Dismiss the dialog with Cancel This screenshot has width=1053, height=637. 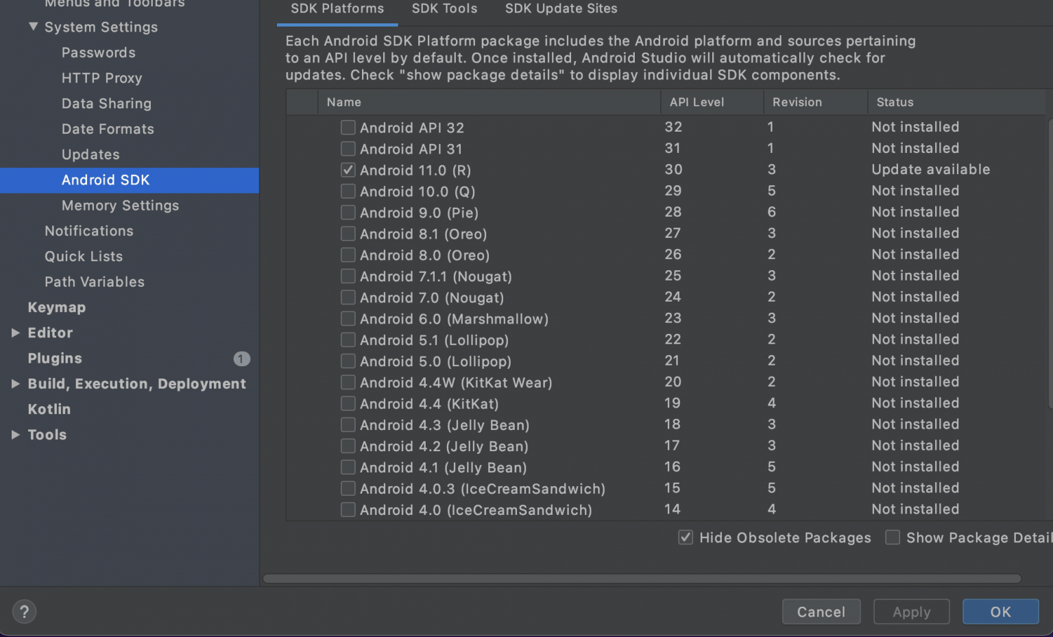[x=821, y=612]
